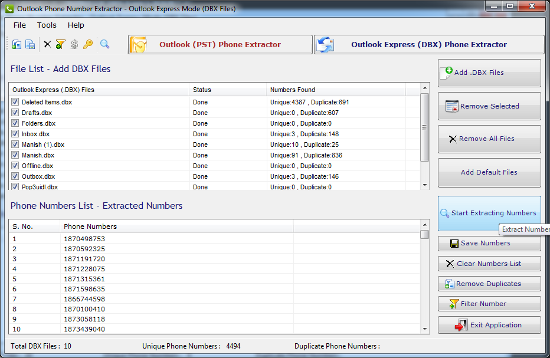The height and width of the screenshot is (358, 550).
Task: Click Phone Numbers column header
Action: tap(177, 226)
